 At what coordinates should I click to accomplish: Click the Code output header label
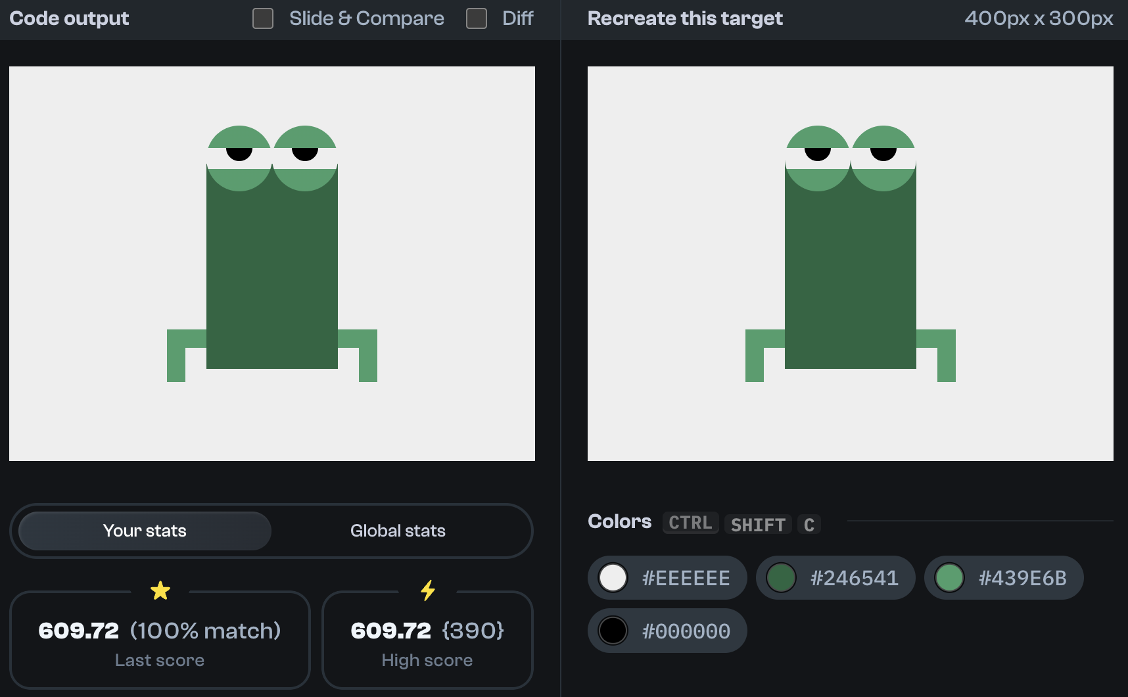click(x=68, y=18)
